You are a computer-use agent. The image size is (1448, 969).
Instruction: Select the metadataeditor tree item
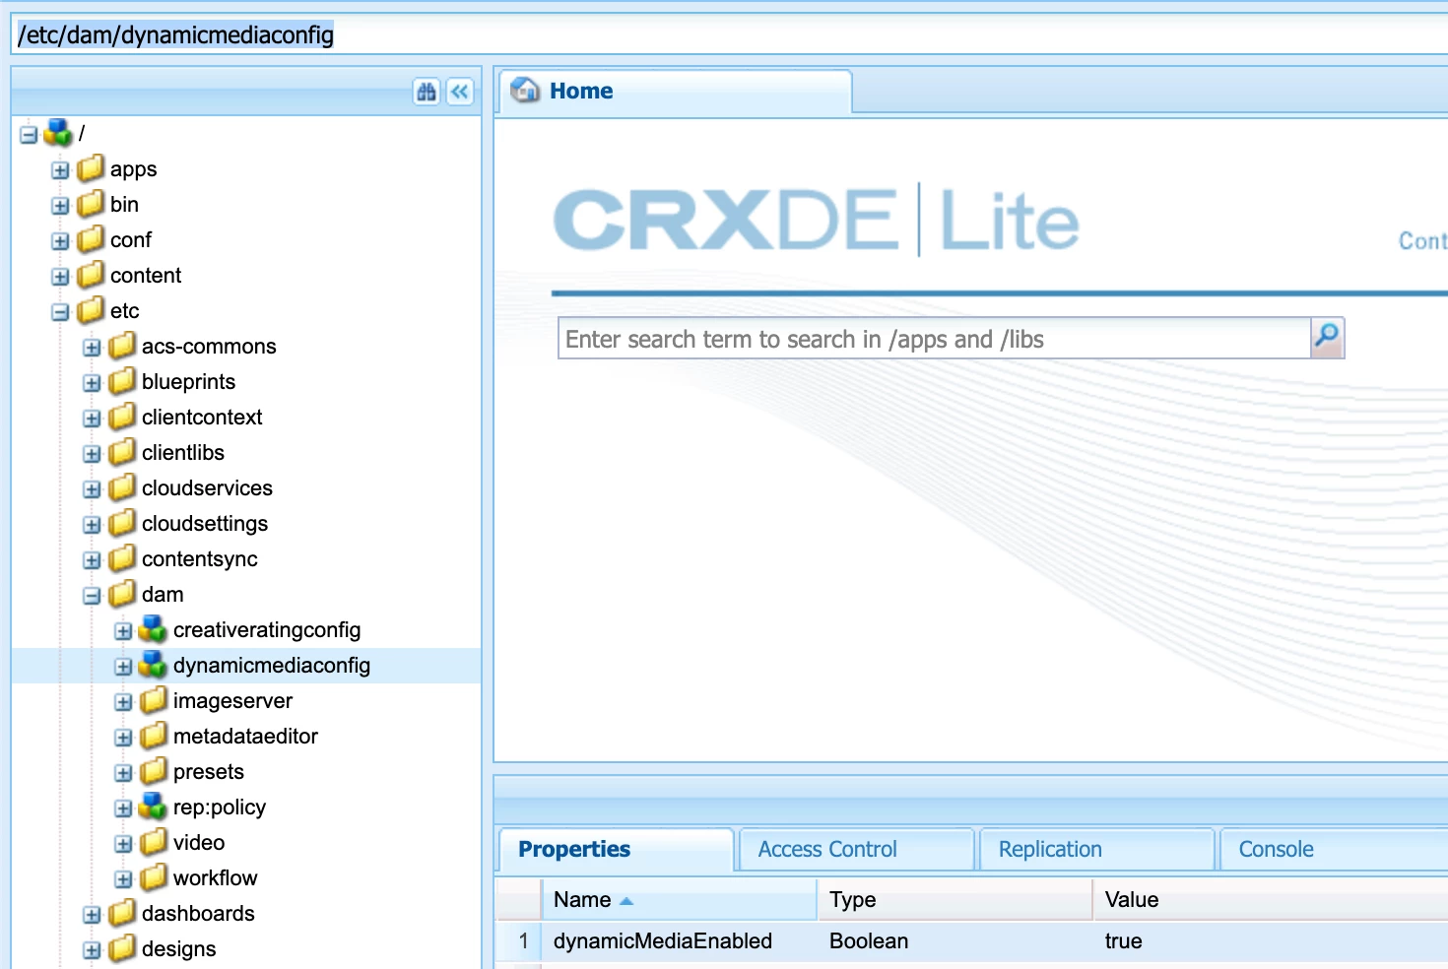click(245, 736)
